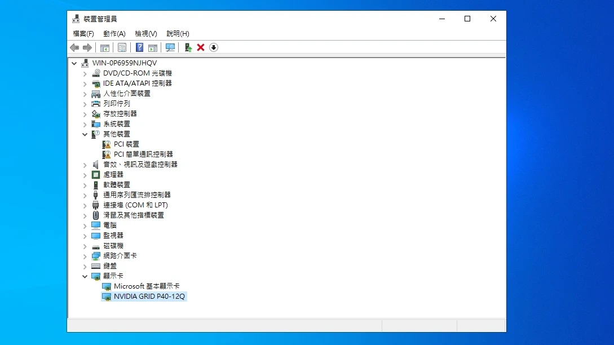Image resolution: width=614 pixels, height=345 pixels.
Task: Select the NVIDIA GRID P40-12Q entry
Action: [149, 297]
